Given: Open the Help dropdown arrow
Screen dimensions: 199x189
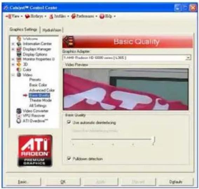Looking at the screenshot, I should coord(115,16).
